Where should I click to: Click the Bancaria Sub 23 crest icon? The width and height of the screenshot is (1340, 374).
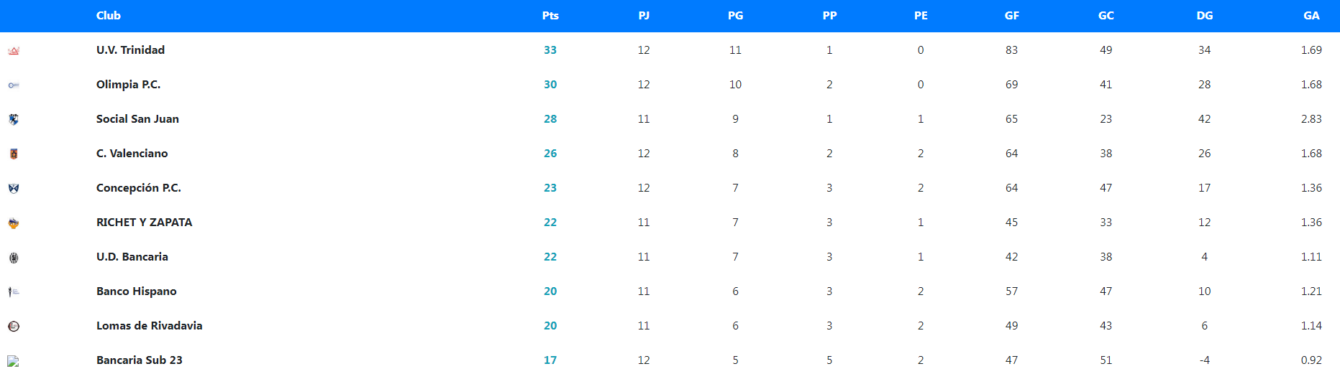pyautogui.click(x=14, y=361)
